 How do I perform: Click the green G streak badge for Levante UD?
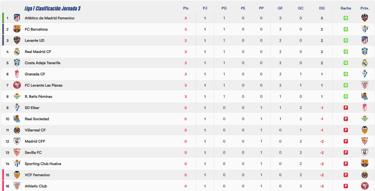(346, 40)
